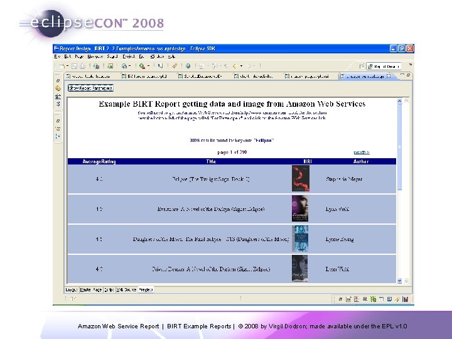Image resolution: width=452 pixels, height=339 pixels.
Task: Switch to the Preview tab
Action: (x=146, y=289)
